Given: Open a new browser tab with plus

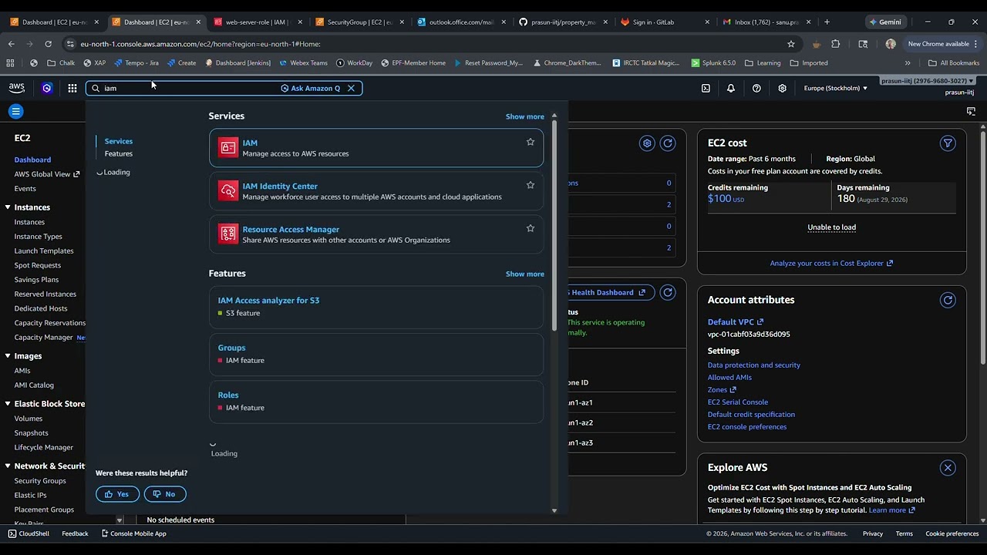Looking at the screenshot, I should (827, 22).
